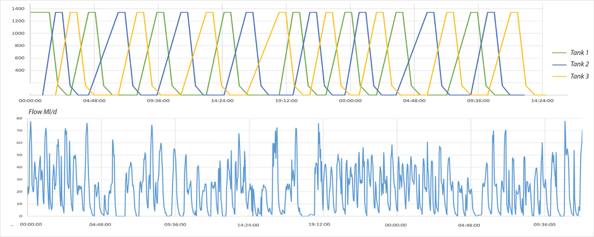Screen dimensions: 594x237
Task: Select the 70 tick on flow chart axis
Action: coord(20,131)
